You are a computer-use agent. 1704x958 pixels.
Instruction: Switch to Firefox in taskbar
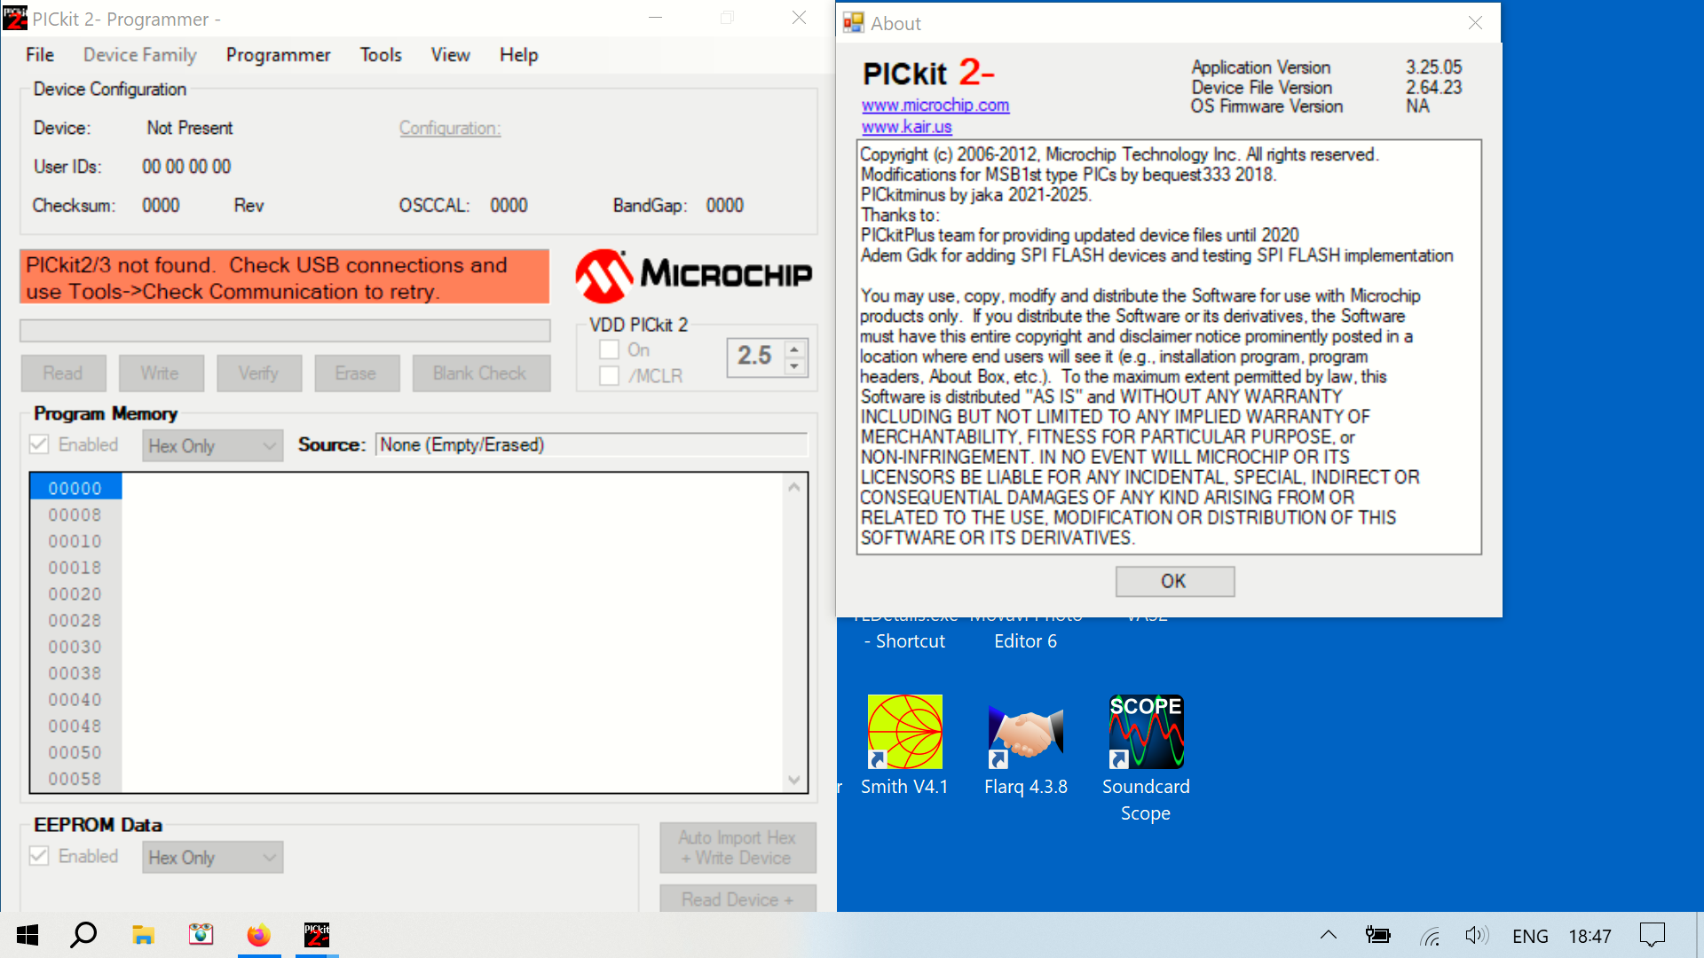(x=258, y=935)
